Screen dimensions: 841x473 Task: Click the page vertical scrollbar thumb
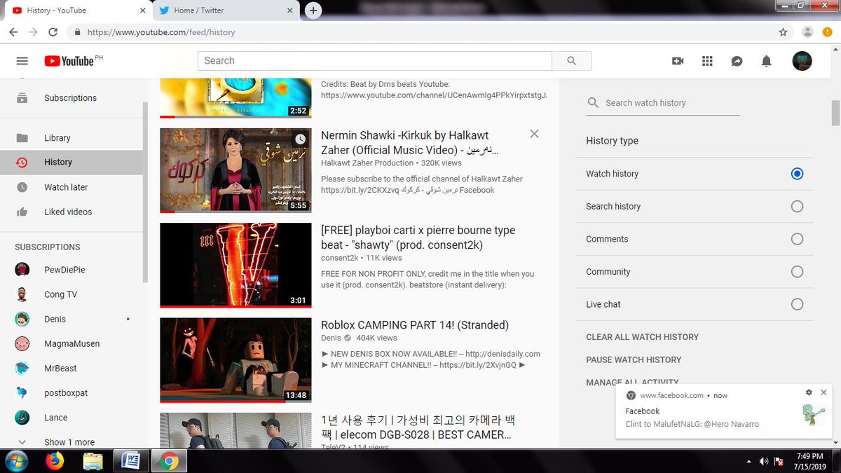pyautogui.click(x=835, y=112)
